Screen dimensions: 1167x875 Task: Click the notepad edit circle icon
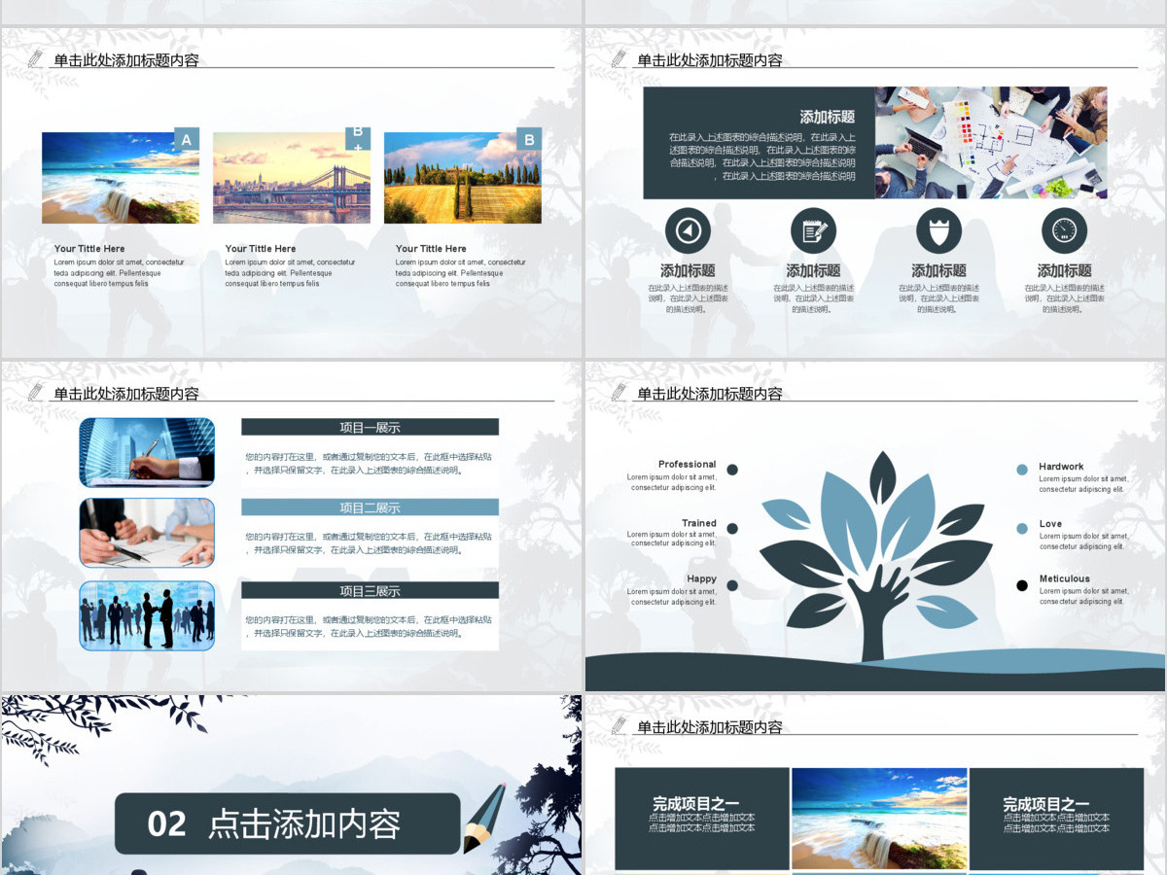click(x=813, y=230)
